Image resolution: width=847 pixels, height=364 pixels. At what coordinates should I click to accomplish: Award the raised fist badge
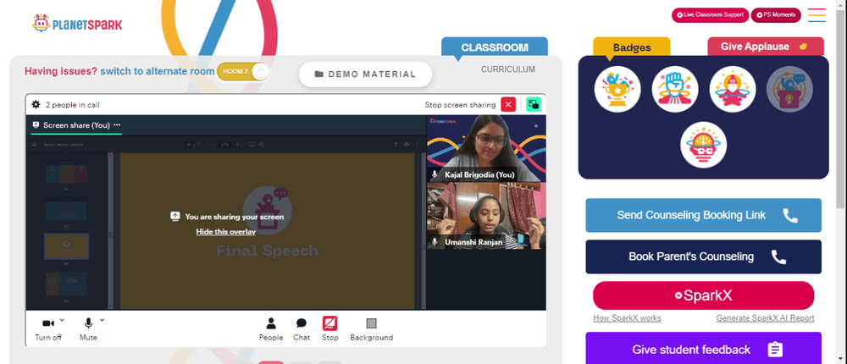pos(675,89)
